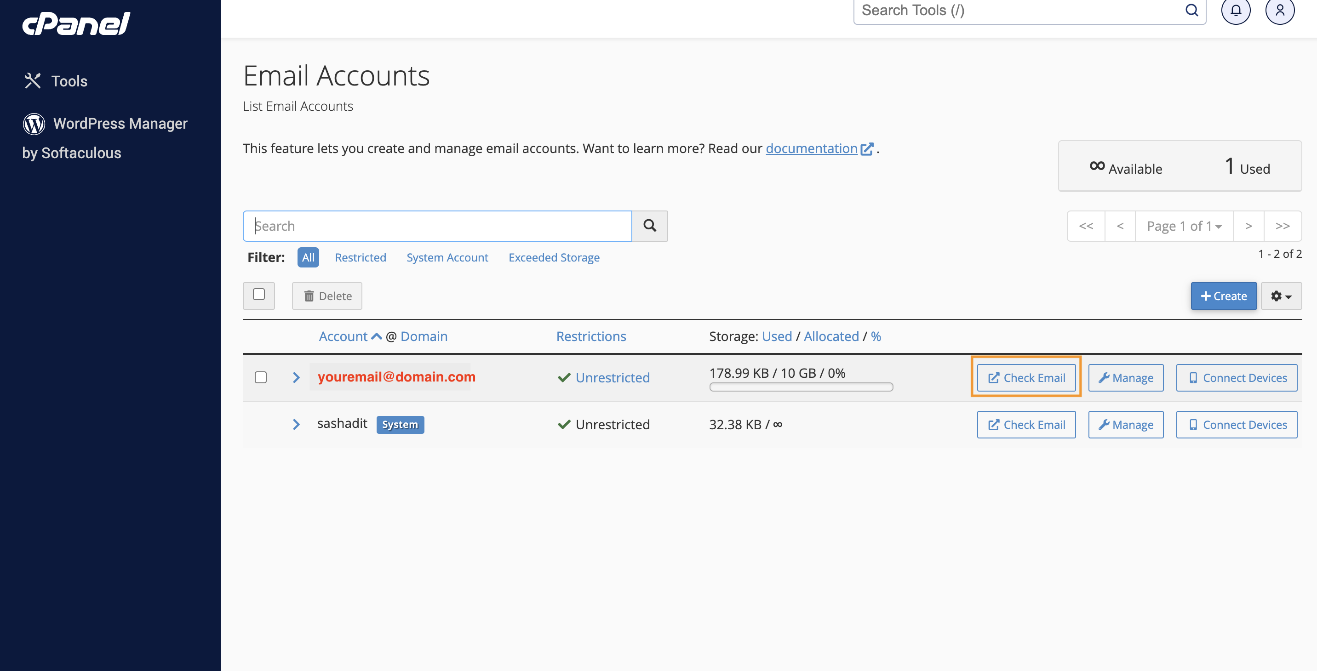Image resolution: width=1317 pixels, height=671 pixels.
Task: Click the Create button
Action: pyautogui.click(x=1224, y=295)
